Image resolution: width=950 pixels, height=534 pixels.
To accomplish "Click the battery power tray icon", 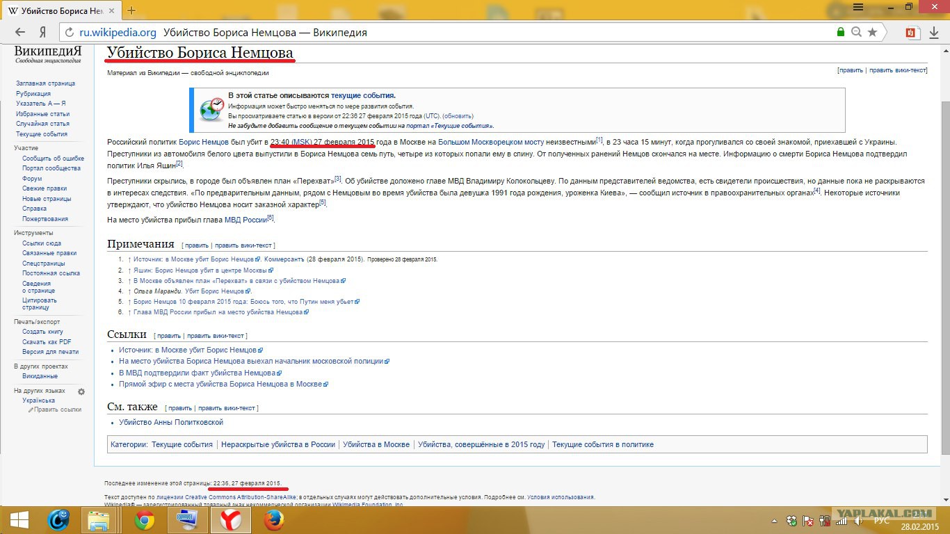I will (x=823, y=520).
